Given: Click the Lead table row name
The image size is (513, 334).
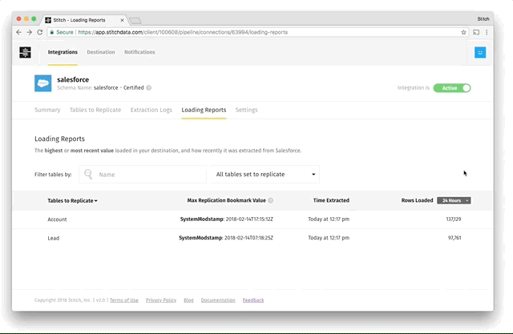Looking at the screenshot, I should click(54, 238).
